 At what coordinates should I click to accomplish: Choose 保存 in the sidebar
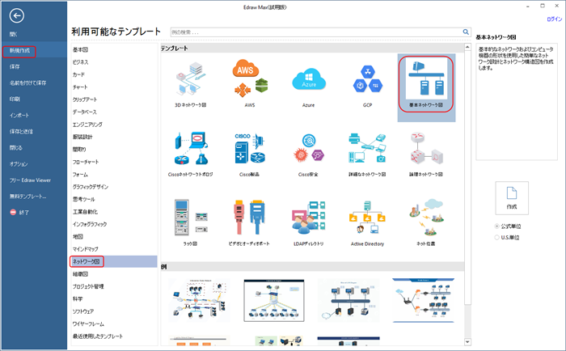pyautogui.click(x=15, y=67)
